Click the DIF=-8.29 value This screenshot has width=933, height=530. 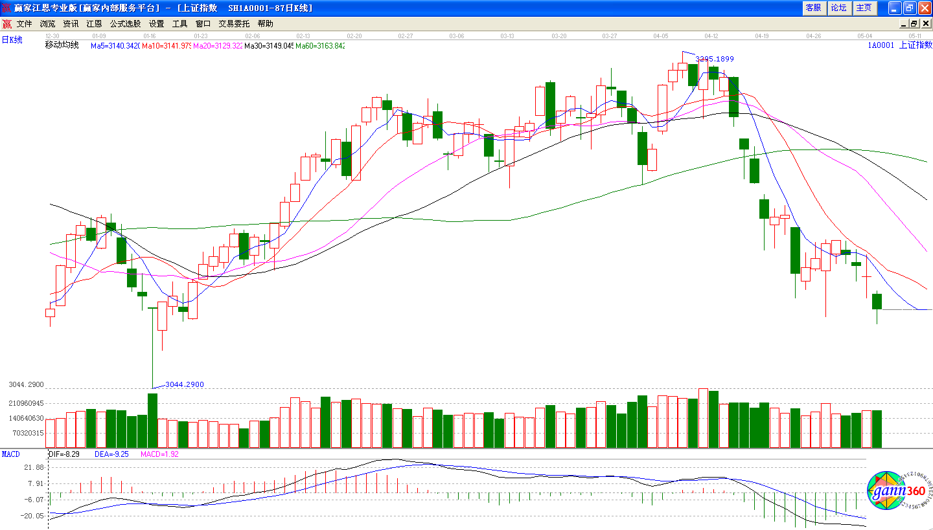(x=64, y=454)
